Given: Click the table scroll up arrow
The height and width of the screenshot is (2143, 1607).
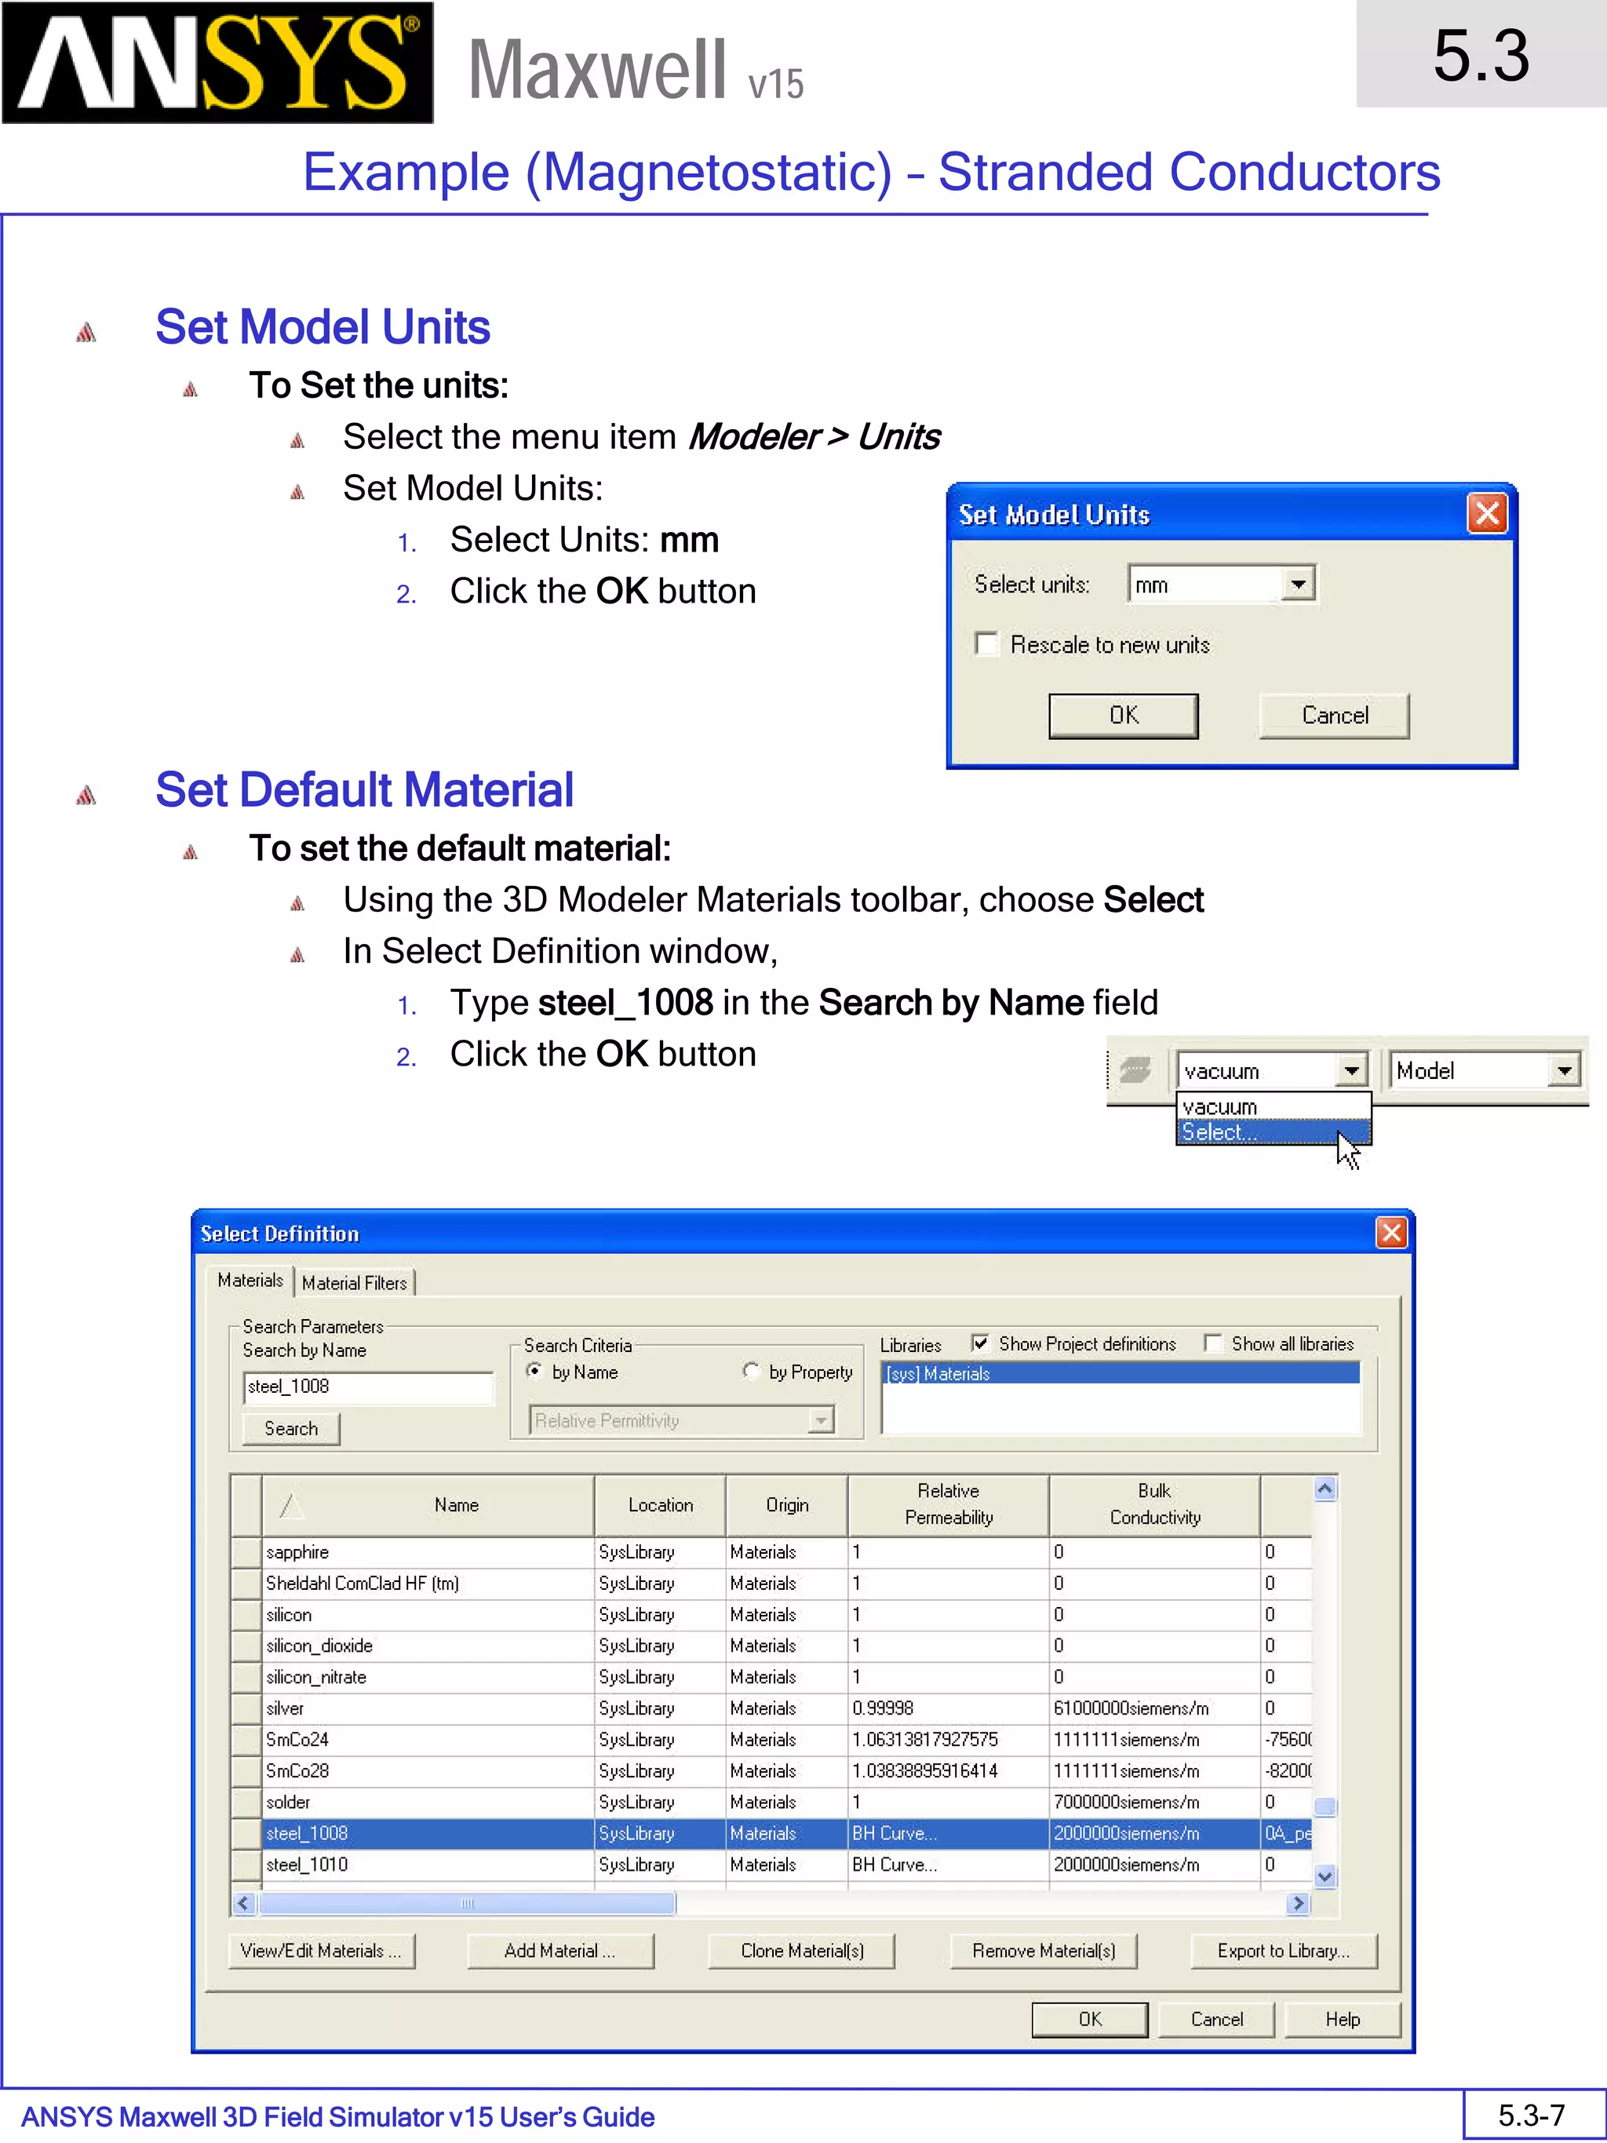Looking at the screenshot, I should [1325, 1489].
